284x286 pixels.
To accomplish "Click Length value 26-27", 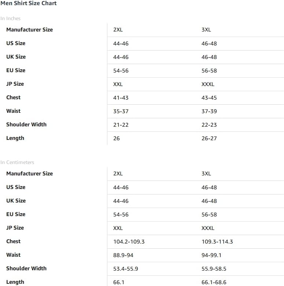I will 209,138.
